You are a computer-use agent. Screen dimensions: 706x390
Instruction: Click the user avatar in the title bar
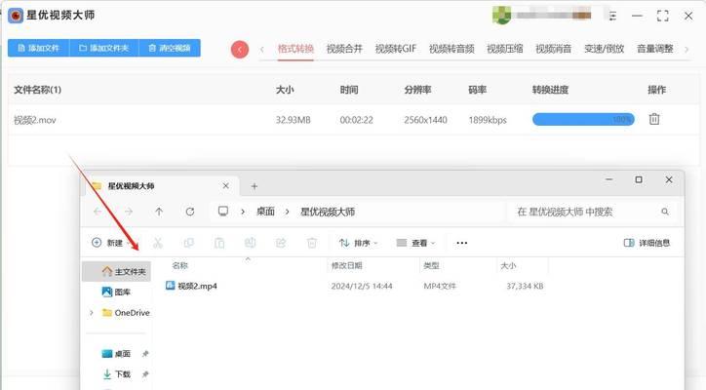tap(501, 16)
